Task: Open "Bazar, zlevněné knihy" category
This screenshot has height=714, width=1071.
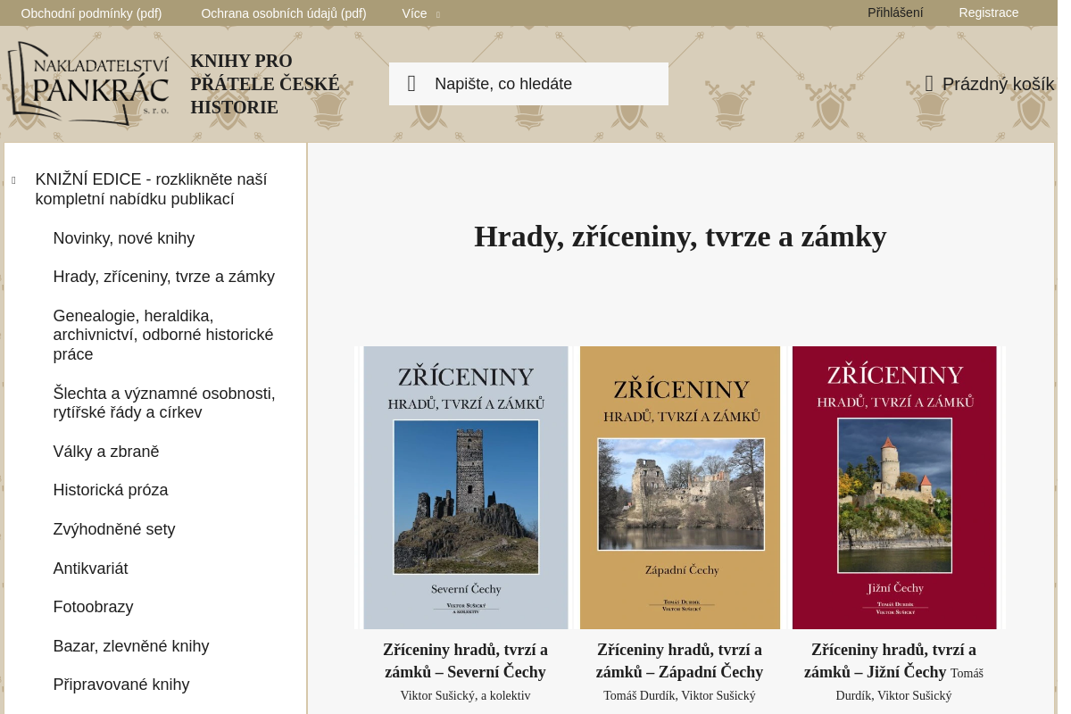Action: click(130, 646)
